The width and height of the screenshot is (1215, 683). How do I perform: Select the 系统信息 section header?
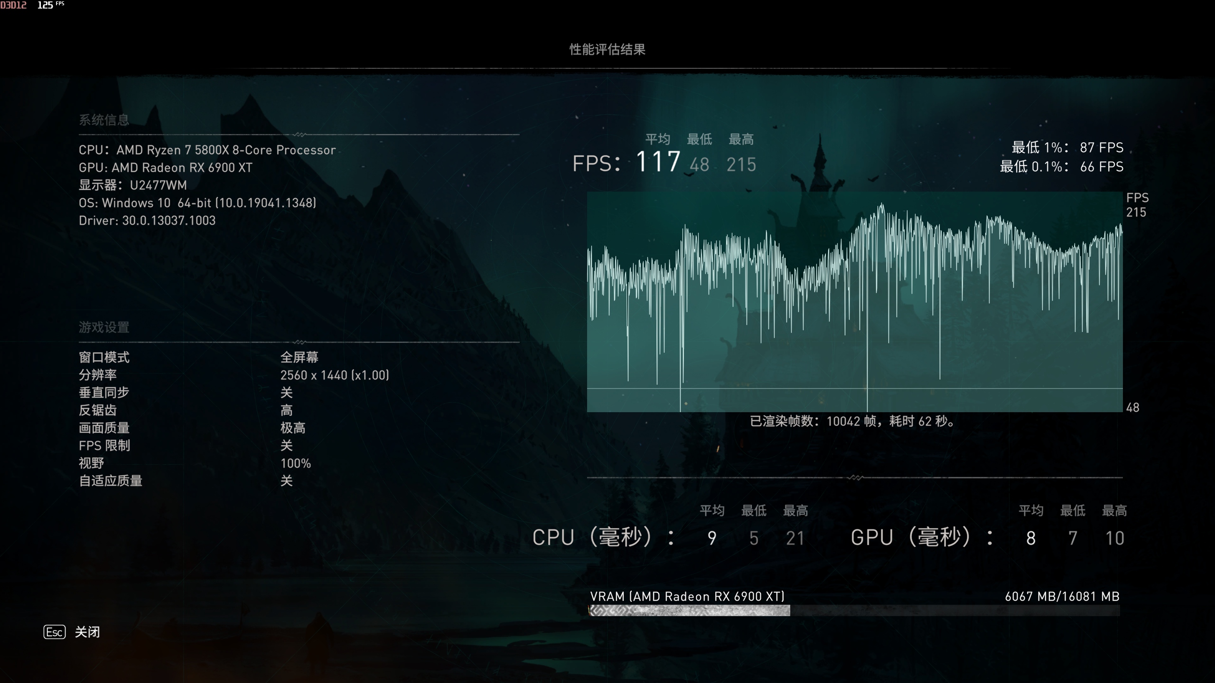click(104, 119)
